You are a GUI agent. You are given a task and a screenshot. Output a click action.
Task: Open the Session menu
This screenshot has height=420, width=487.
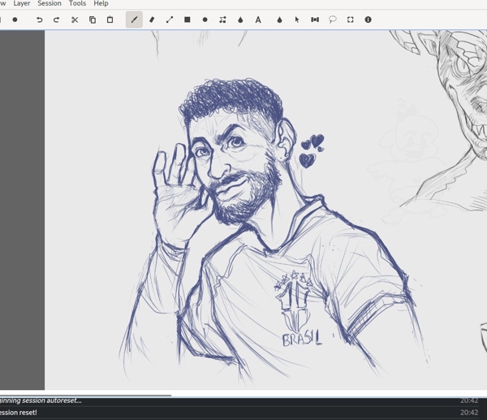click(50, 4)
